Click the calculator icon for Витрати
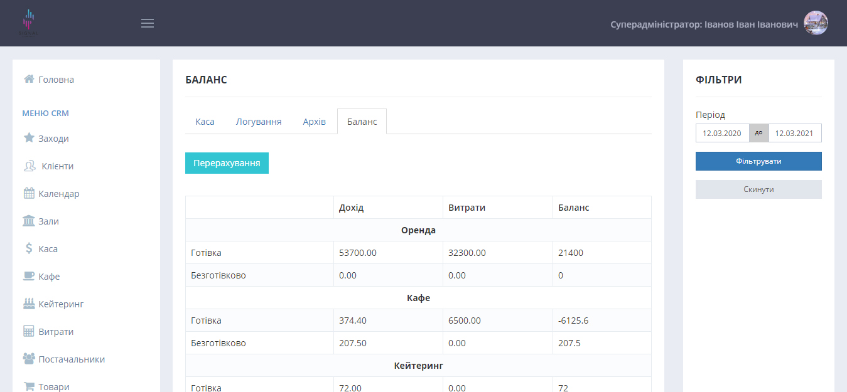This screenshot has height=392, width=847. 29,331
